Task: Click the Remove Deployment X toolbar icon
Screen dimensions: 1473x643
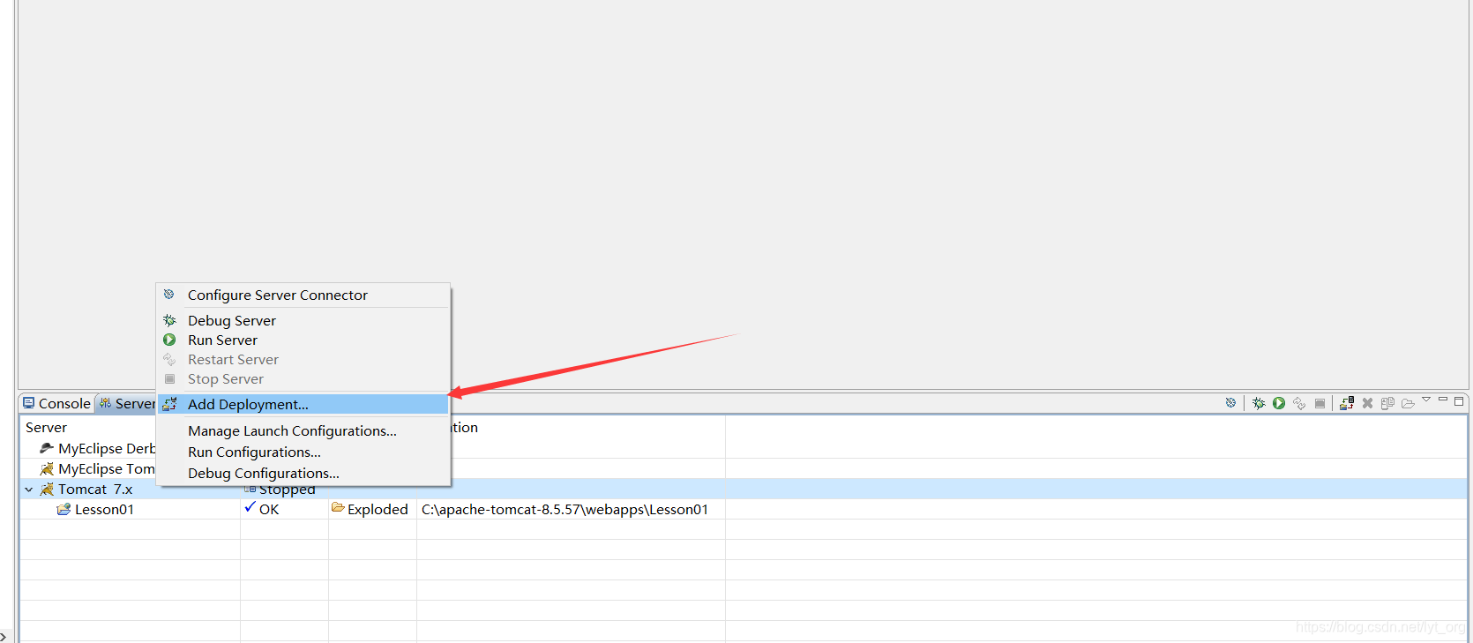Action: tap(1367, 403)
